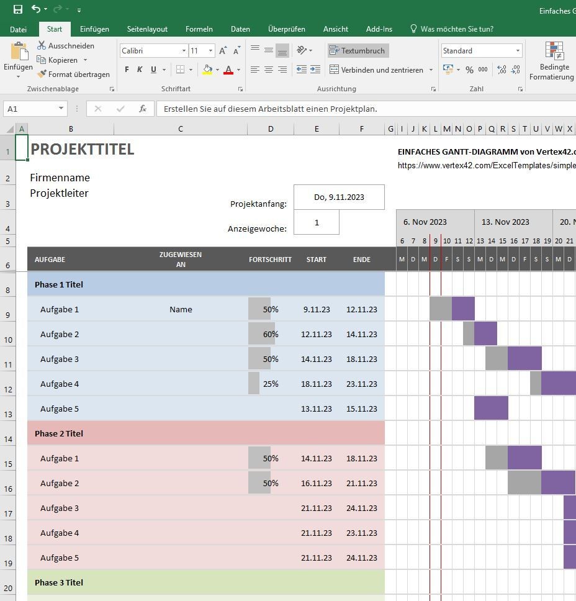Click the borders icon
The width and height of the screenshot is (576, 601).
point(180,70)
